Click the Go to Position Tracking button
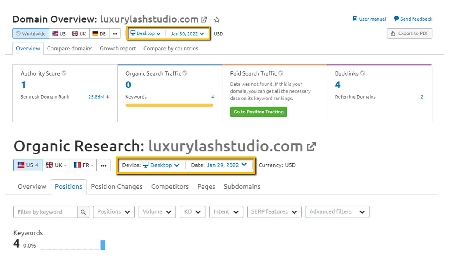The image size is (449, 258). tap(258, 112)
